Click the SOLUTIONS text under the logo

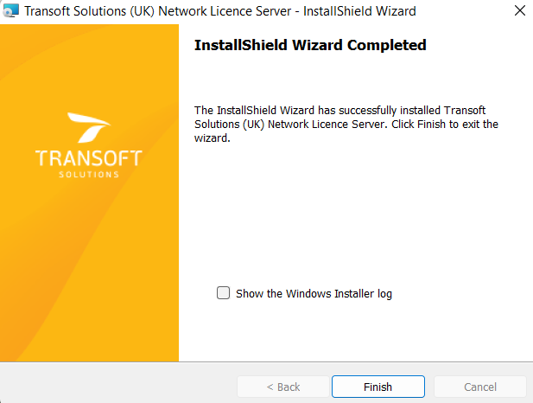[89, 175]
